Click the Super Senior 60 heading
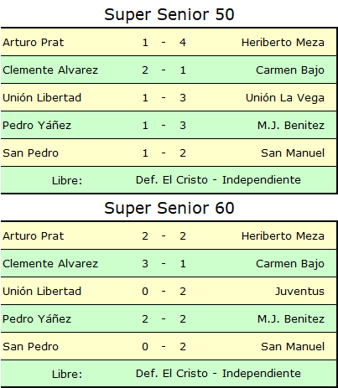The image size is (338, 388). coord(169,208)
